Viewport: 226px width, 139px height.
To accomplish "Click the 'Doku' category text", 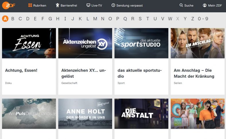I will click(8, 83).
